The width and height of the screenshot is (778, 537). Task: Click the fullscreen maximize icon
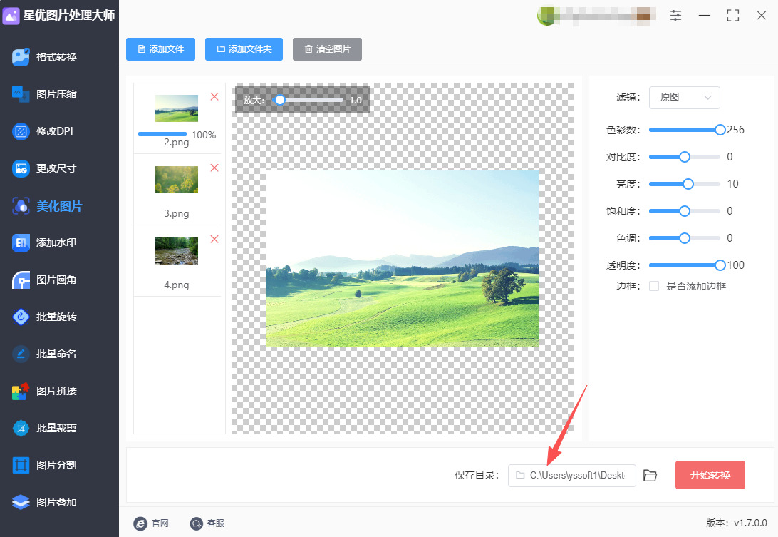[x=733, y=16]
